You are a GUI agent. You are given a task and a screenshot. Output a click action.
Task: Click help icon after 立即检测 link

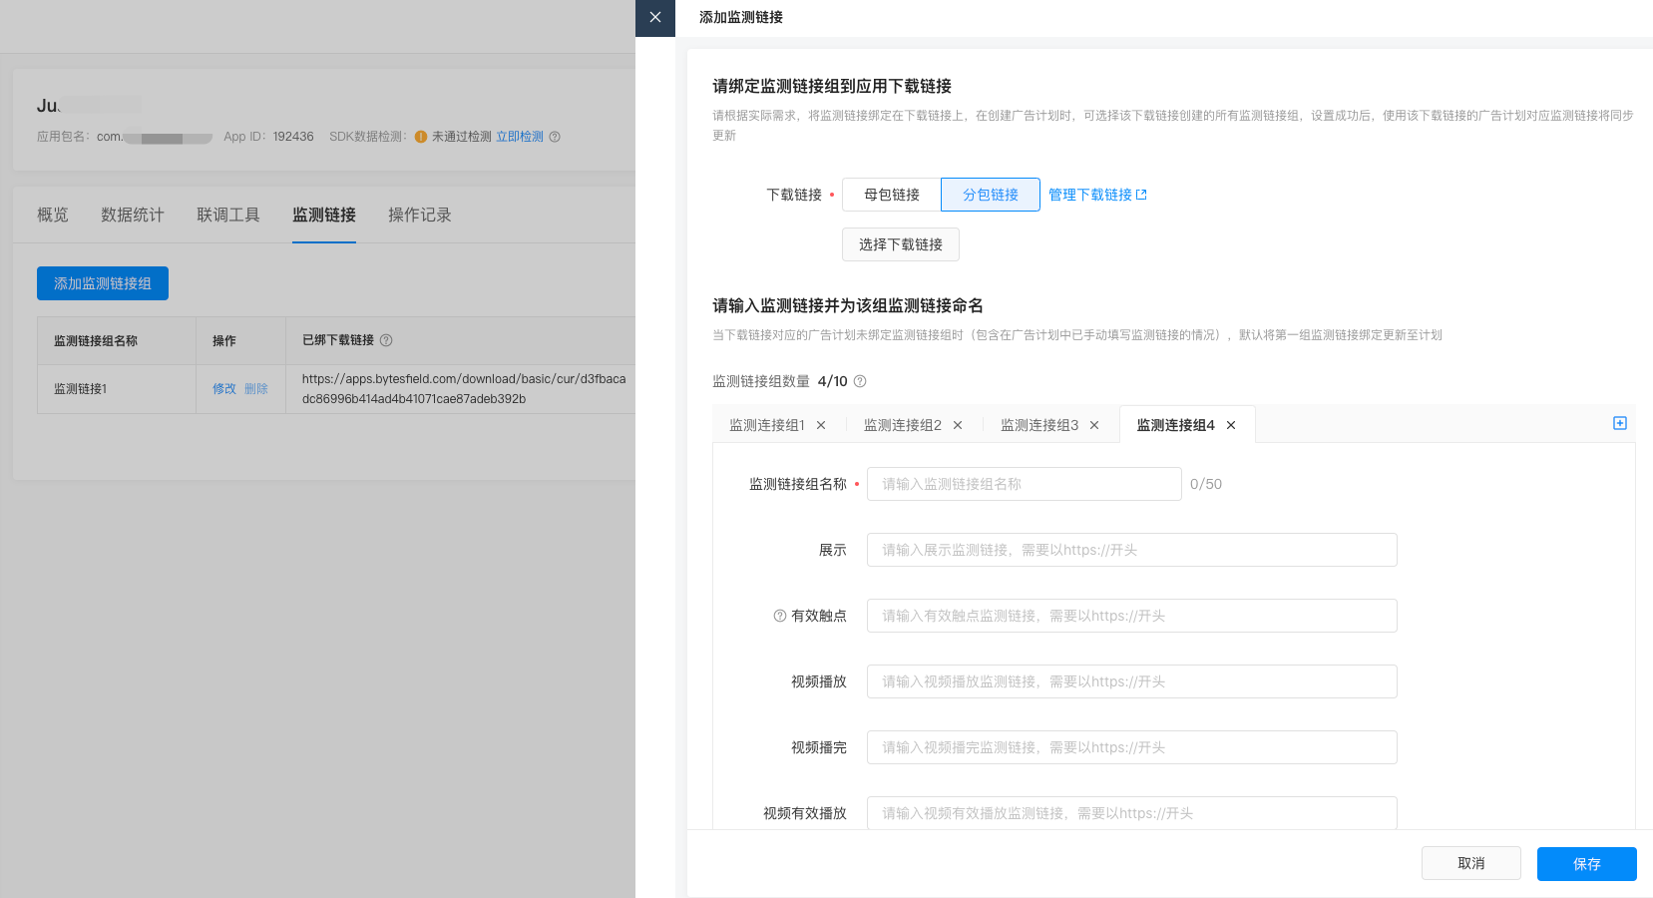coord(555,137)
